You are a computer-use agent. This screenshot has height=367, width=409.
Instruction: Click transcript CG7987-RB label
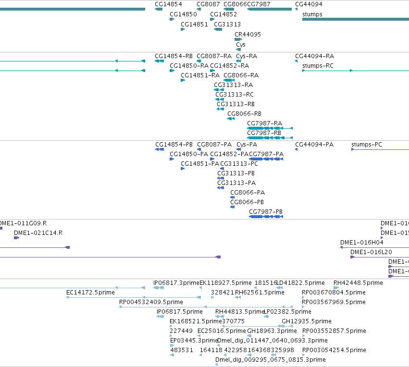coord(264,133)
